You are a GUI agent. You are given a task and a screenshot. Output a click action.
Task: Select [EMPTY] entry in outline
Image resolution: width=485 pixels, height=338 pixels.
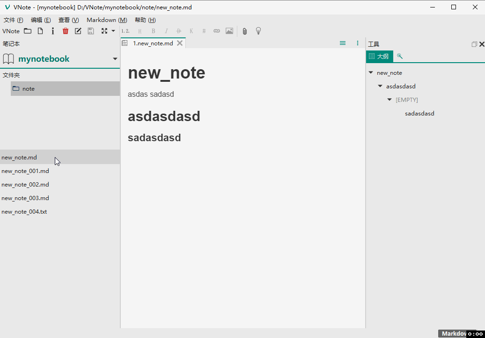406,100
